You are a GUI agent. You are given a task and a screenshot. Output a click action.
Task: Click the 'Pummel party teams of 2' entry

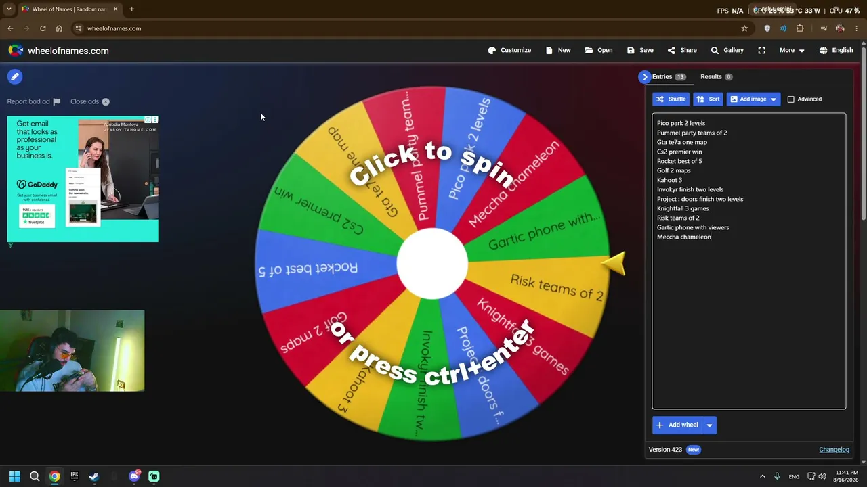click(692, 133)
